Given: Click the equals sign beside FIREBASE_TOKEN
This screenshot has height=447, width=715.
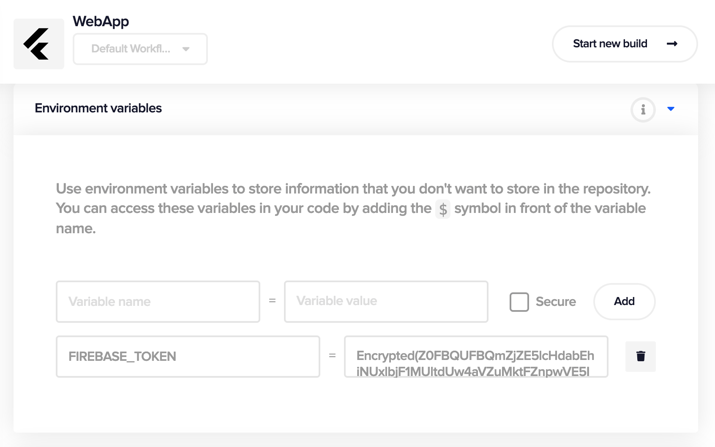Looking at the screenshot, I should (332, 356).
